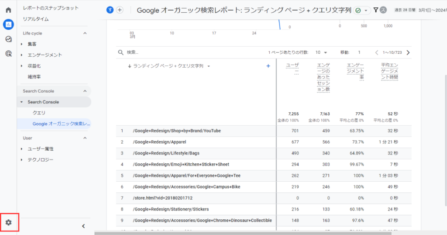
Task: Collapse the Life cycle section
Action: click(85, 33)
